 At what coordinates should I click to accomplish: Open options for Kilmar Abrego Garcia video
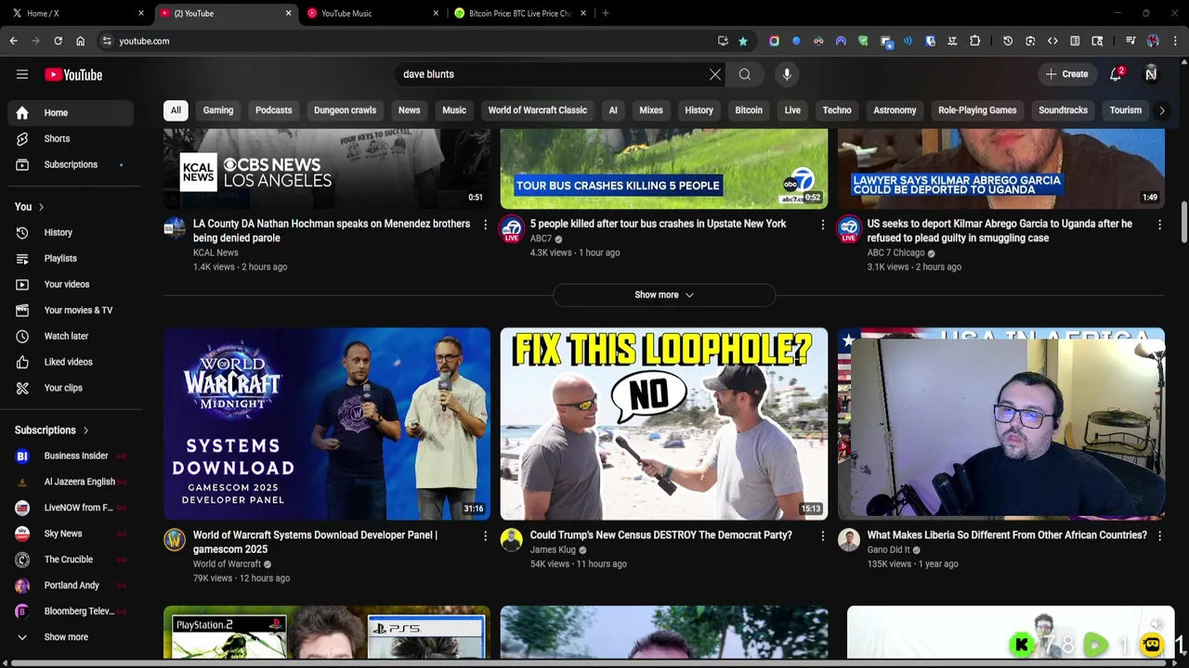(1159, 225)
